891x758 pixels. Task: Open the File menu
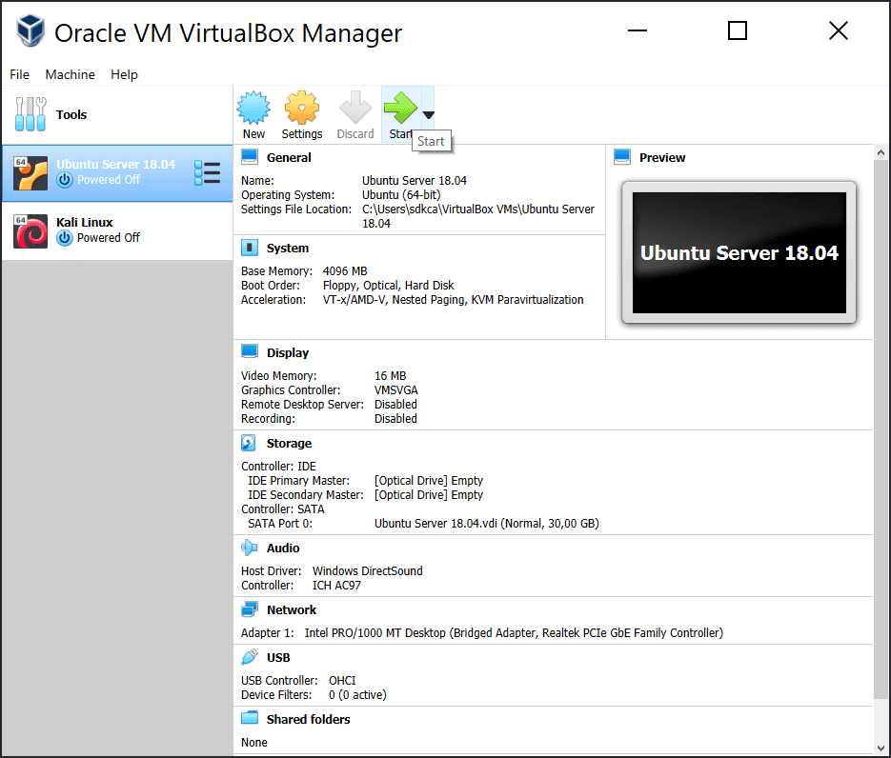19,74
